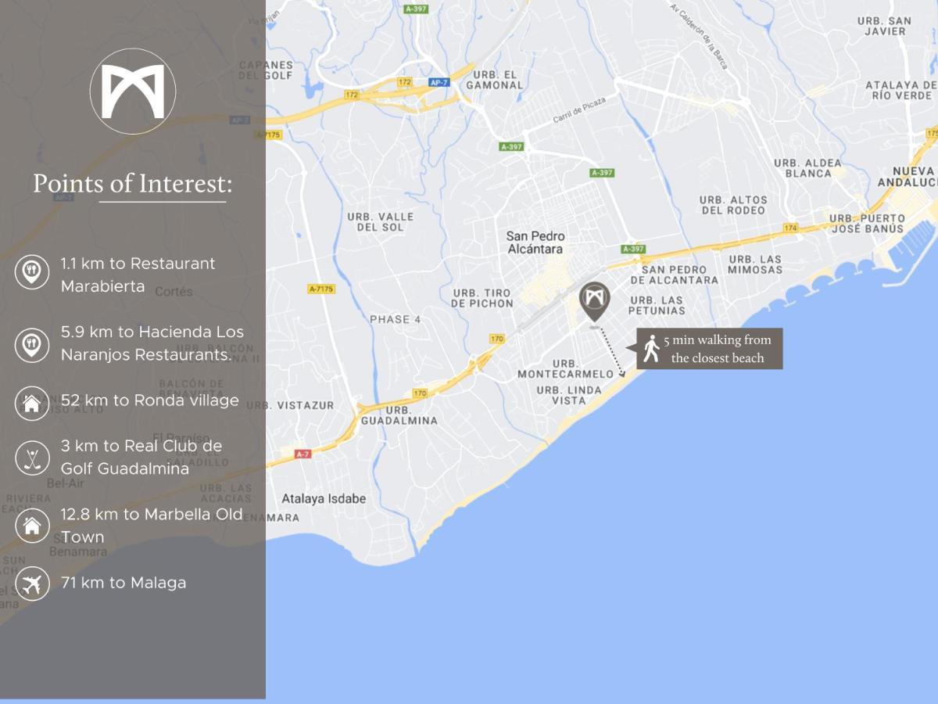Click the house icon beside Ronda village
This screenshot has width=938, height=704.
[32, 404]
